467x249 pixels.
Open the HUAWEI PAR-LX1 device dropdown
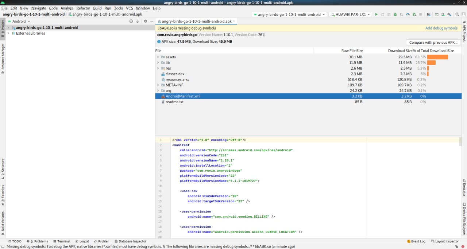(x=350, y=15)
